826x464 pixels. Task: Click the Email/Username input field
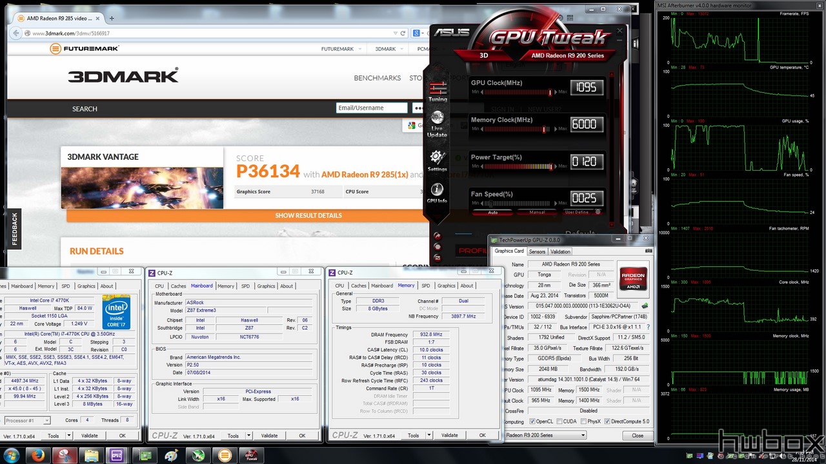click(x=372, y=108)
